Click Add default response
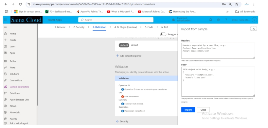 click(129, 56)
